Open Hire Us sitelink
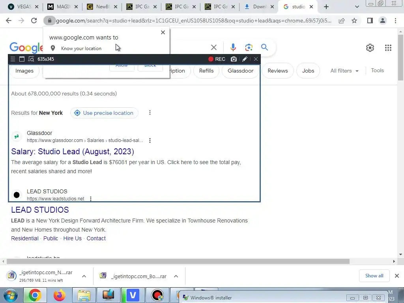Image resolution: width=404 pixels, height=303 pixels. tap(73, 238)
